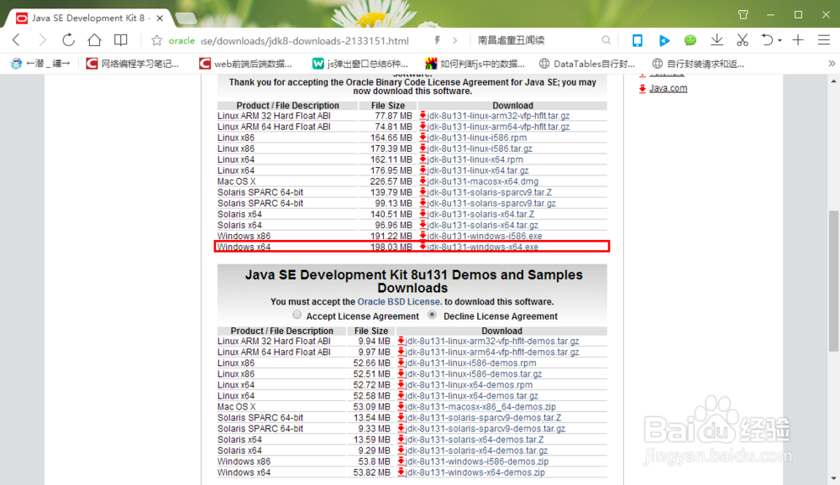Click the Oracle BSD License link

(399, 302)
